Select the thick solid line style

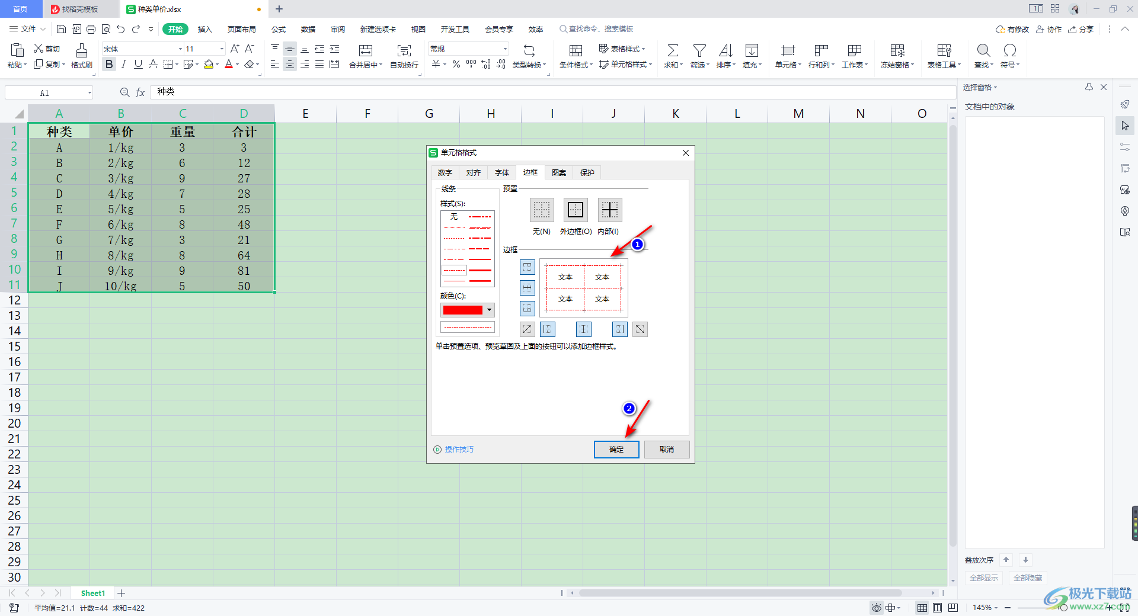tap(480, 270)
